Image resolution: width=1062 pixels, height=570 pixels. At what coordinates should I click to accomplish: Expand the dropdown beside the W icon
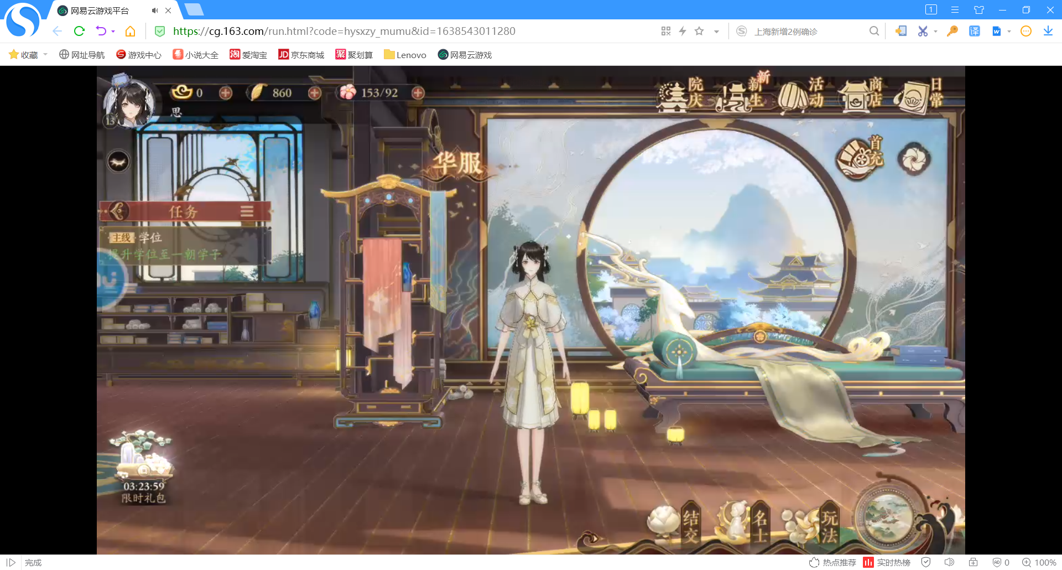(x=1009, y=32)
